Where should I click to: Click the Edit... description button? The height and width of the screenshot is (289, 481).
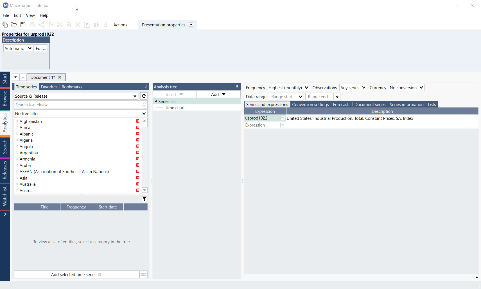pos(41,48)
